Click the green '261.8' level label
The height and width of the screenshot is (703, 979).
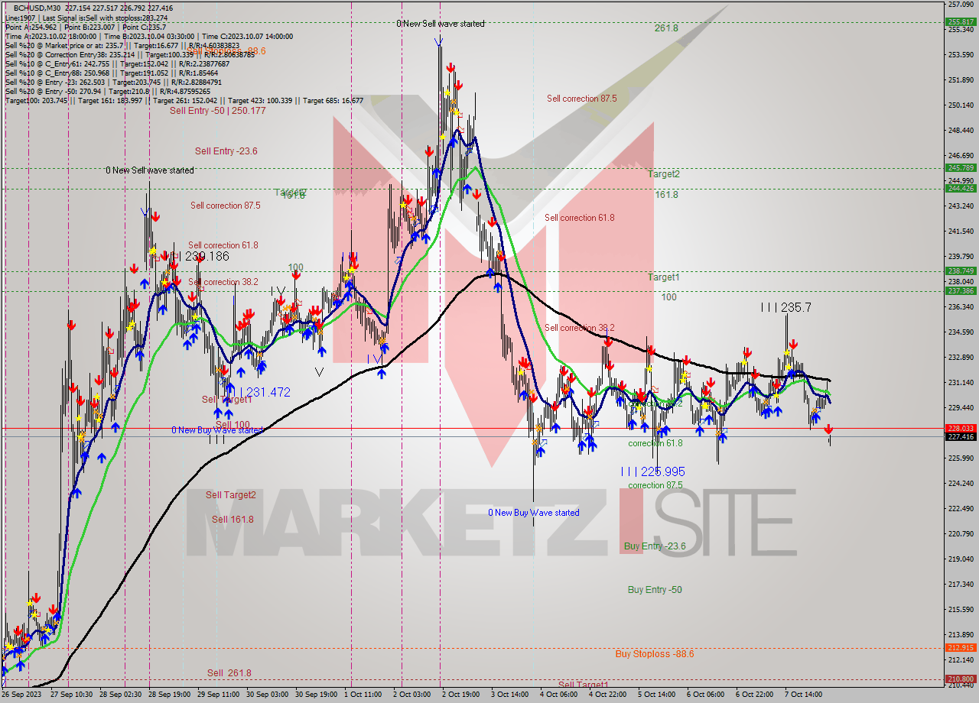[666, 28]
